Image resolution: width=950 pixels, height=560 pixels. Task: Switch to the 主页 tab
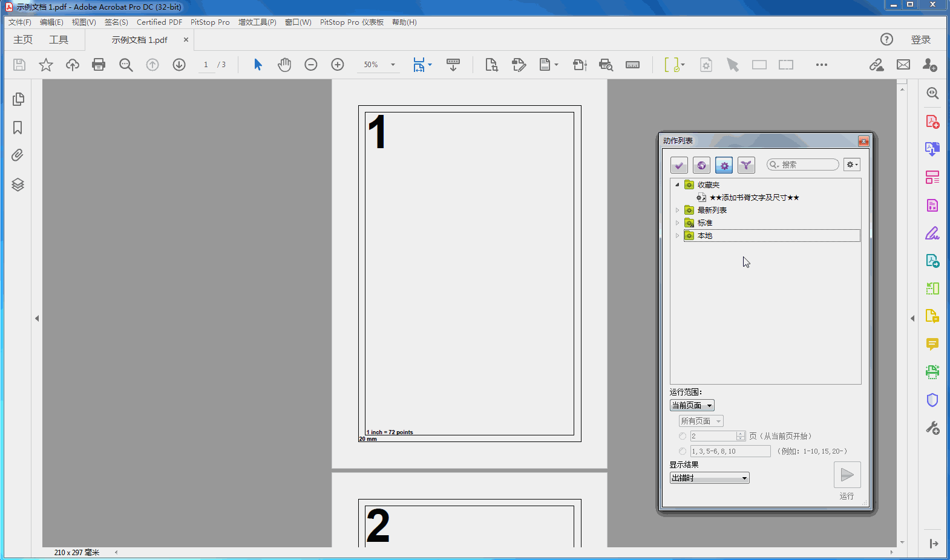(23, 40)
